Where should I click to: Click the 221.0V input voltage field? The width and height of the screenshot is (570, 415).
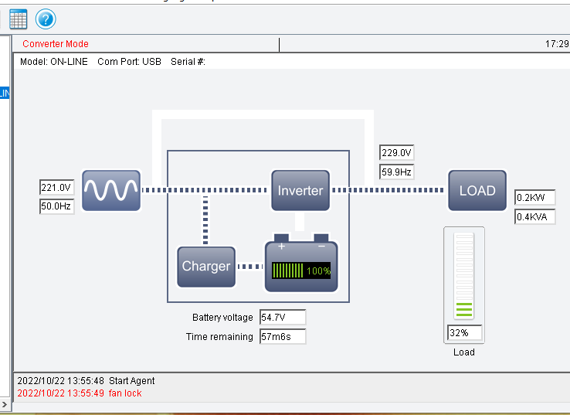coord(56,188)
